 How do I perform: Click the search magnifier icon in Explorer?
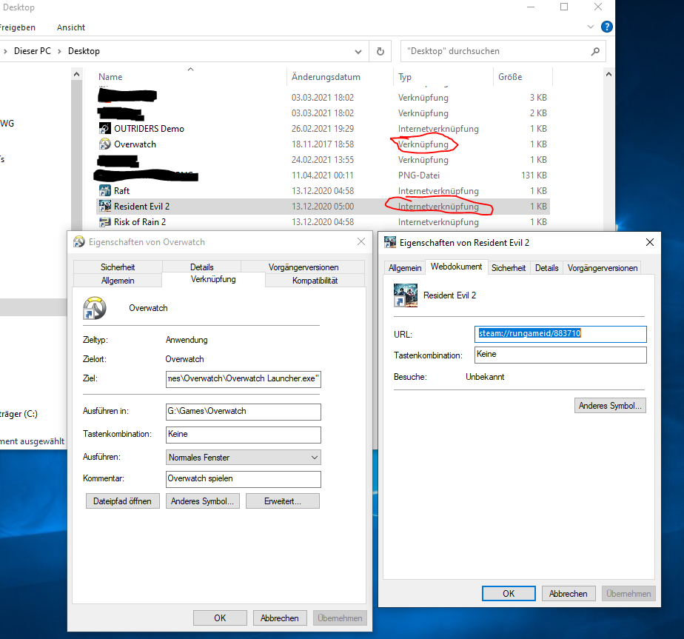595,52
